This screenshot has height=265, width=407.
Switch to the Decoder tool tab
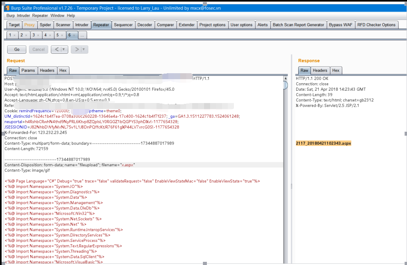pyautogui.click(x=145, y=25)
